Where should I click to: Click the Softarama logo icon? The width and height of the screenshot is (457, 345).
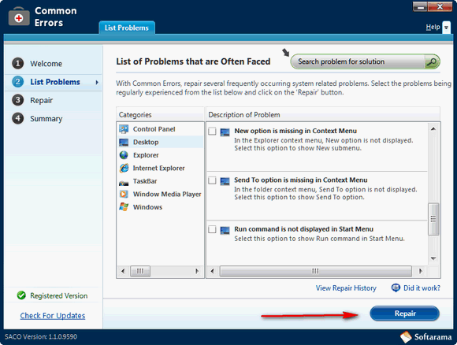[x=406, y=337]
